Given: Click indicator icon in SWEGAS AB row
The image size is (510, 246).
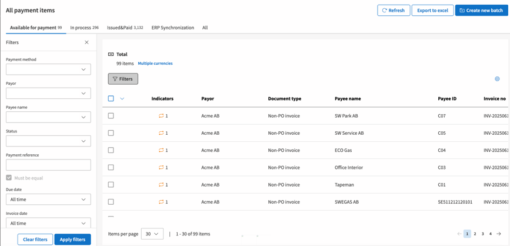Looking at the screenshot, I should pos(161,202).
